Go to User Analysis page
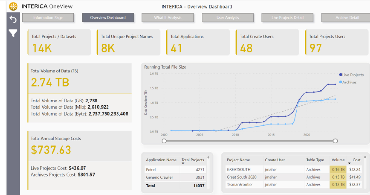This screenshot has width=370, height=195. click(x=228, y=18)
